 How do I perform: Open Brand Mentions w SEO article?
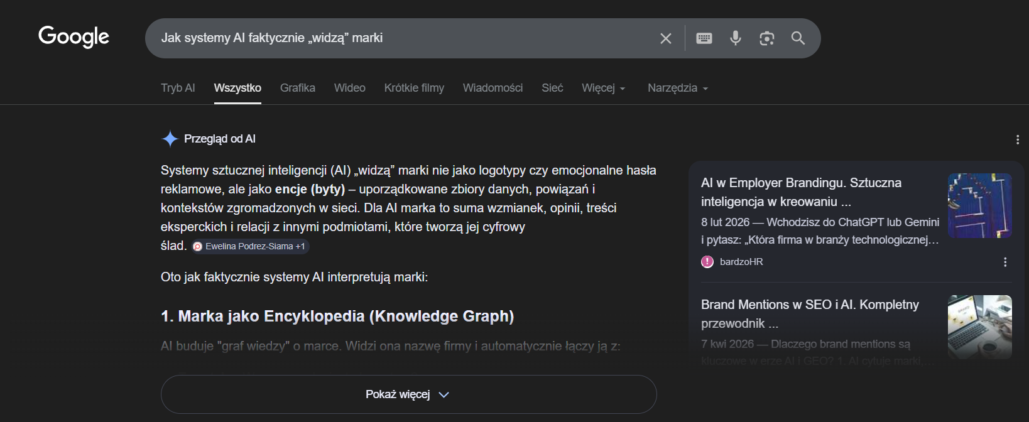tap(810, 314)
